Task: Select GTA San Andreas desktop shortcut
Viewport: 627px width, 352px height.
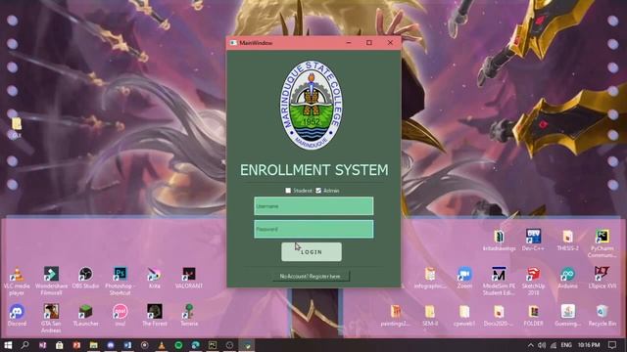Action: click(51, 318)
